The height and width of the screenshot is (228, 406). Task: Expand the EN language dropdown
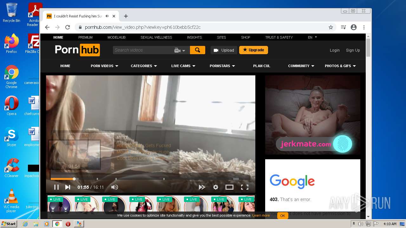(x=312, y=37)
